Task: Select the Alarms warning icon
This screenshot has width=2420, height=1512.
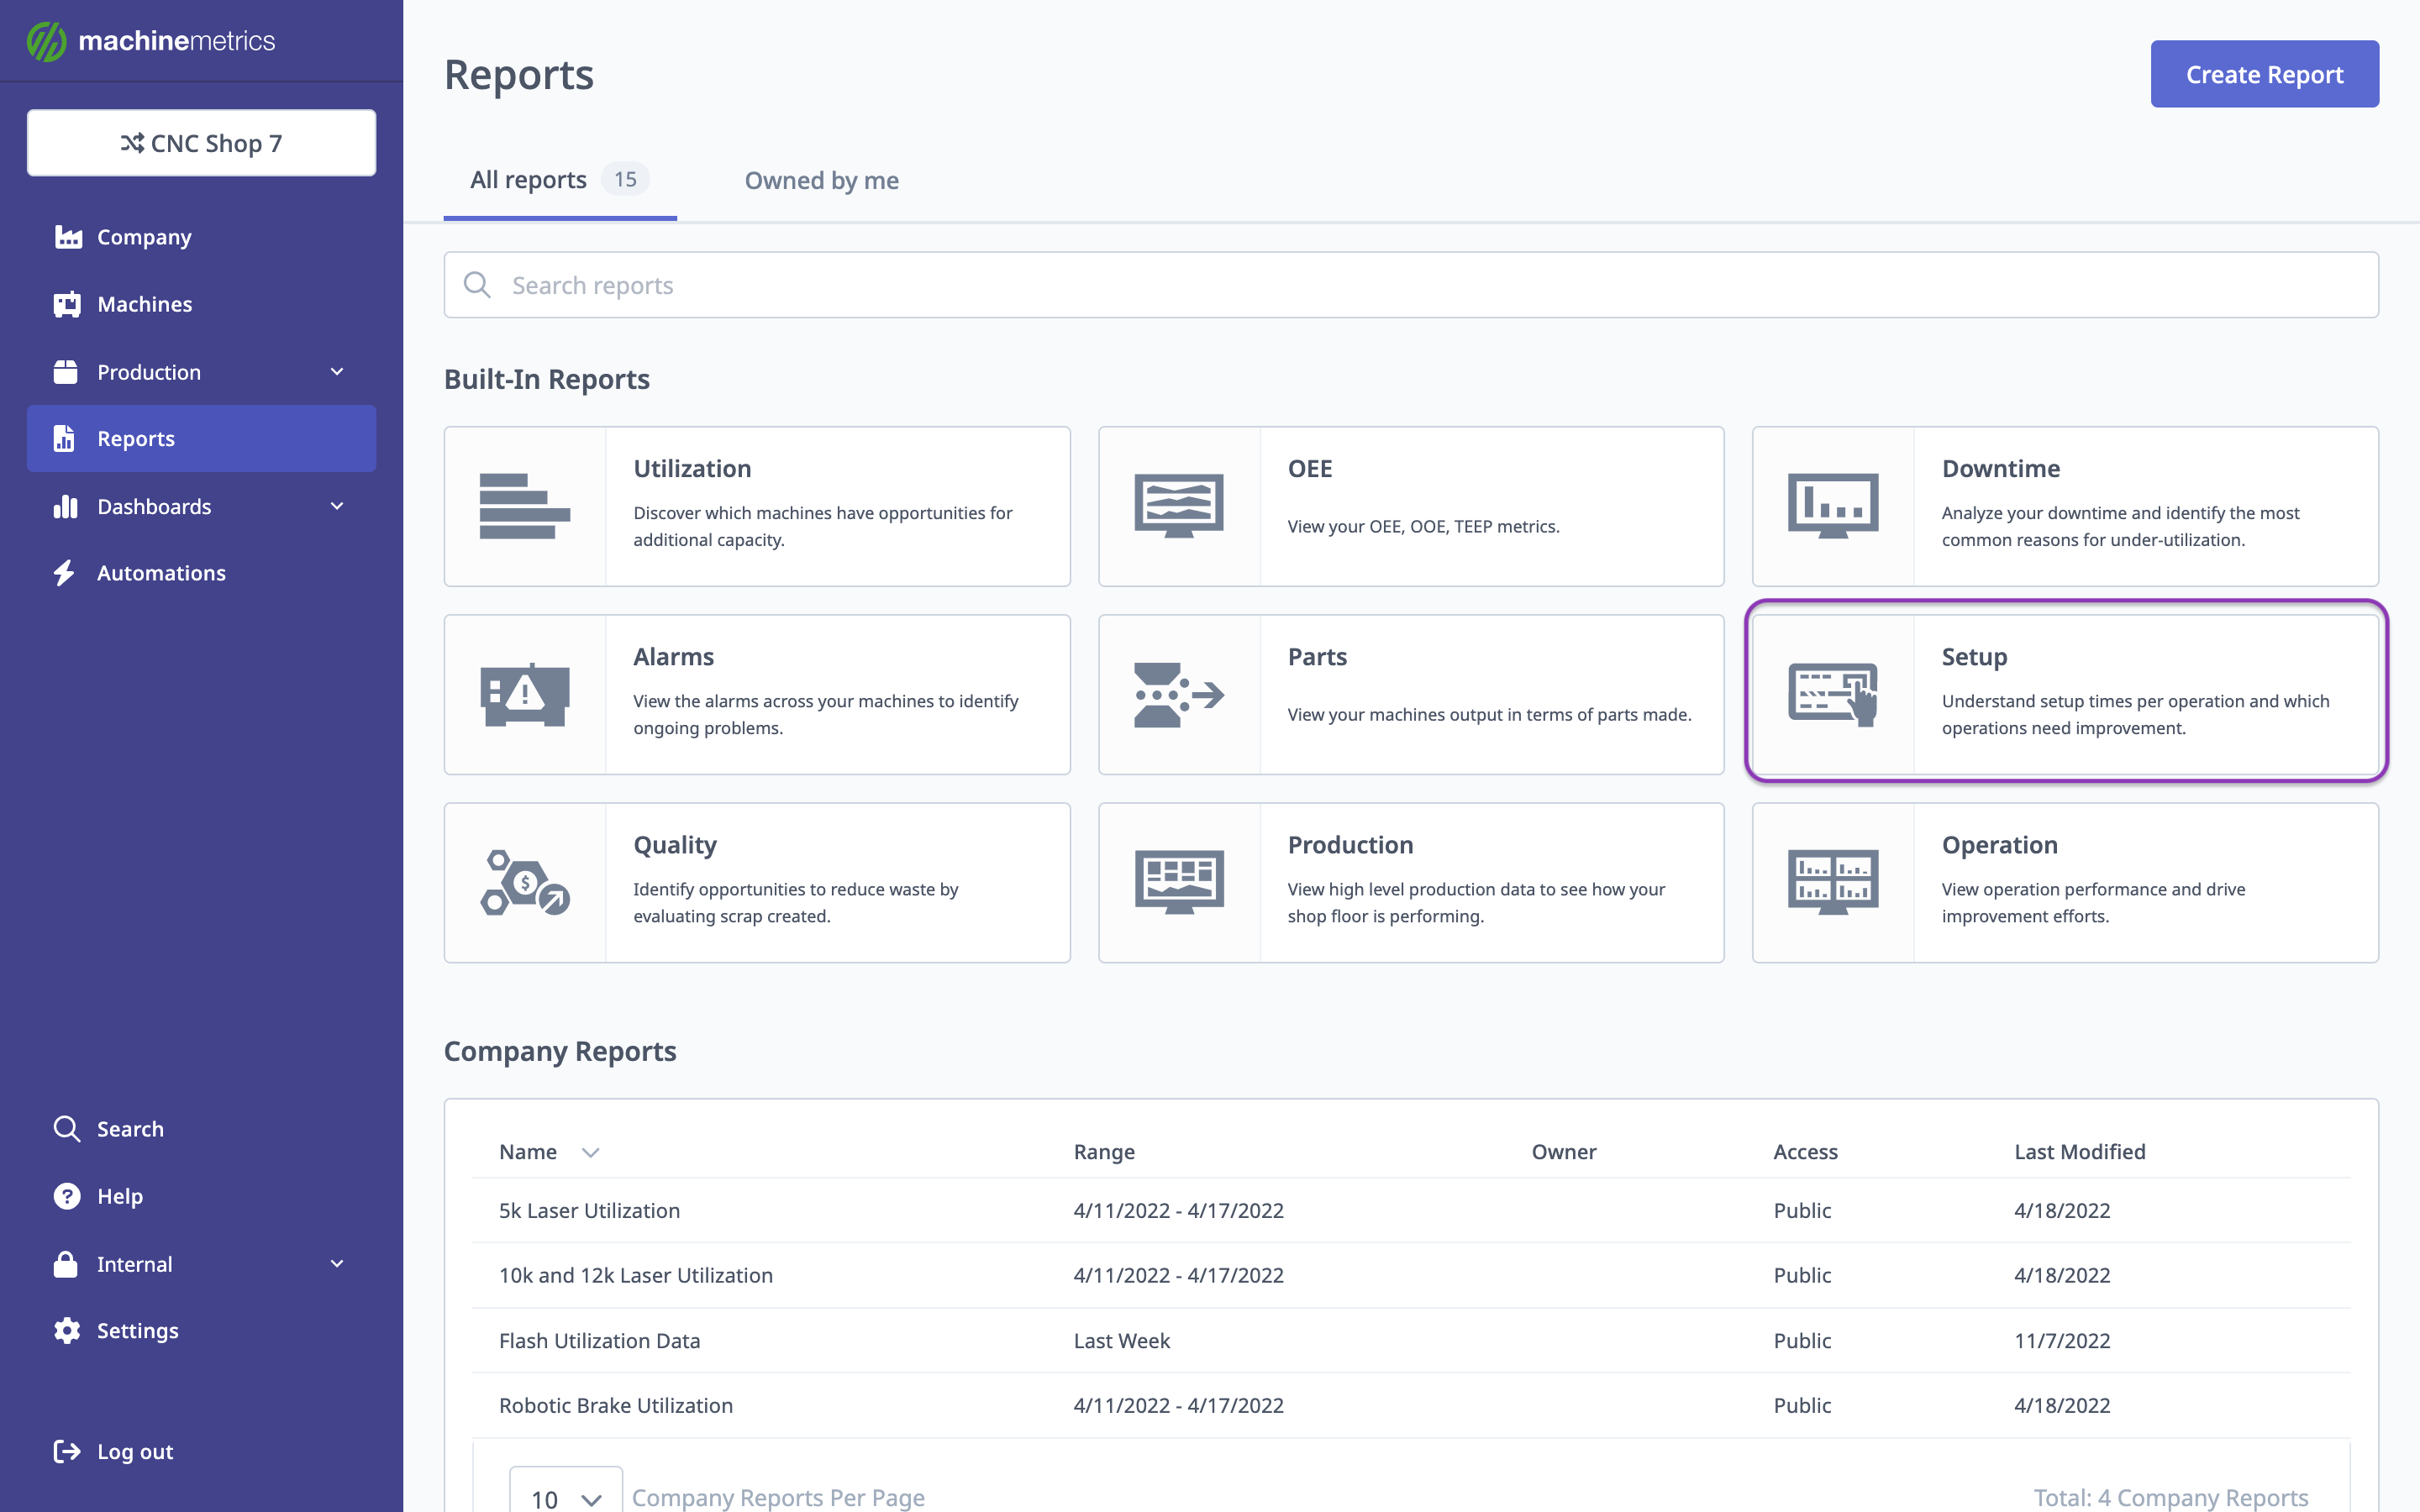Action: (524, 694)
